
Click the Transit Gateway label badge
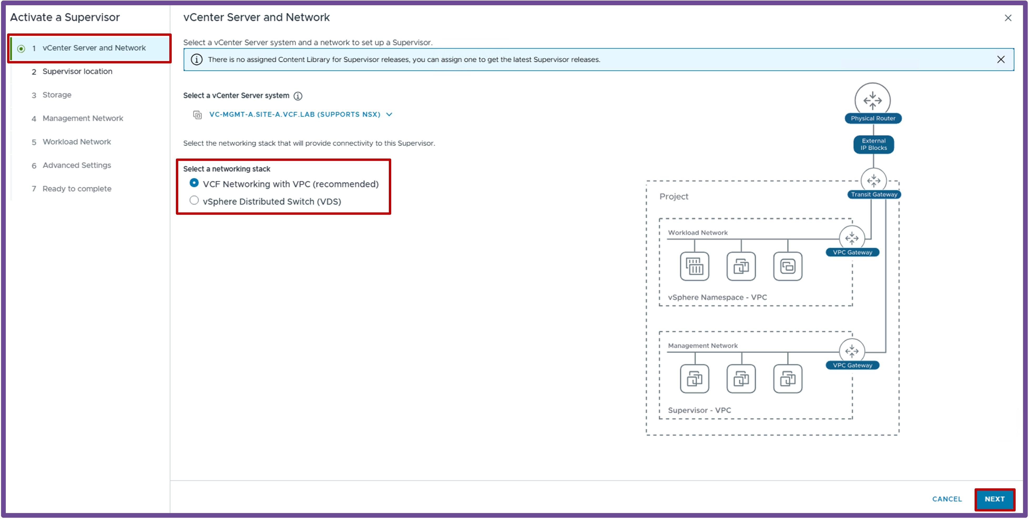pos(874,194)
